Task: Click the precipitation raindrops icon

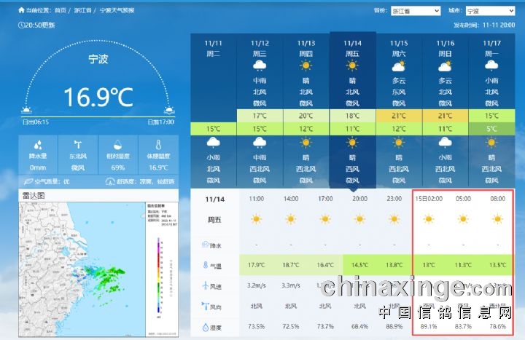Action: 37,145
